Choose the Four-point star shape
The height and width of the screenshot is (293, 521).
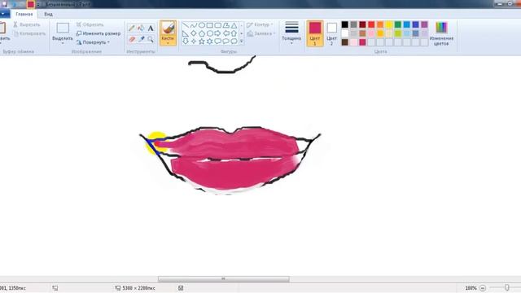pyautogui.click(x=194, y=42)
